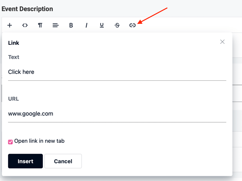
Task: Toggle bold formatting
Action: [71, 25]
